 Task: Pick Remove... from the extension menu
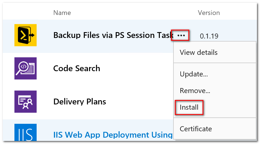[195, 91]
